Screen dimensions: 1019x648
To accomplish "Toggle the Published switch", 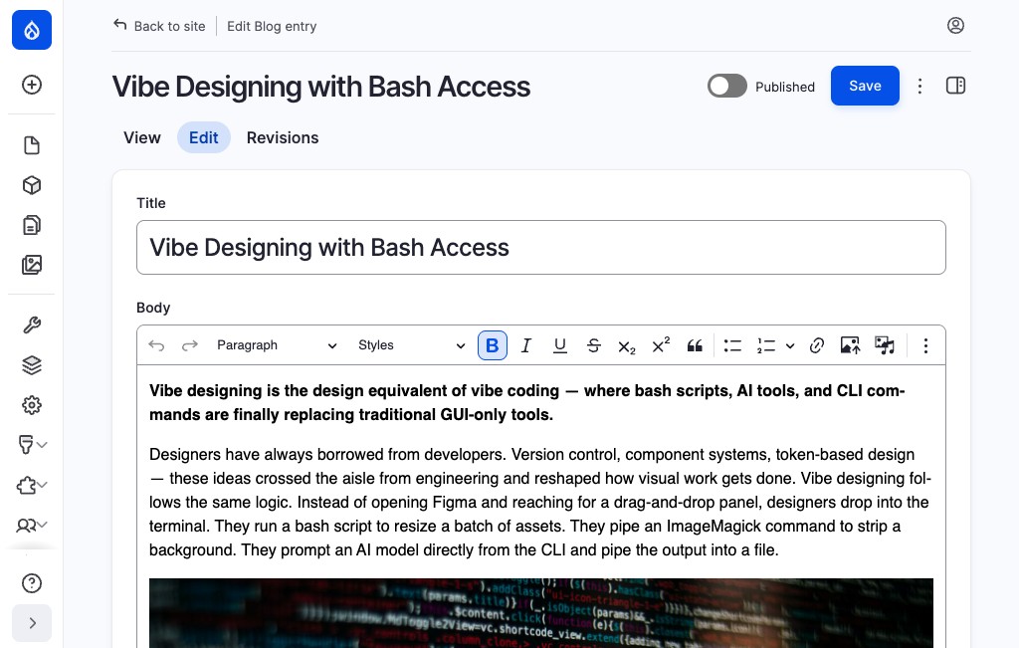I will pos(727,86).
